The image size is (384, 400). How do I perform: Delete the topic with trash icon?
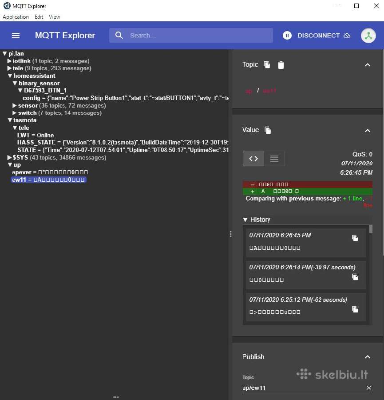(x=281, y=65)
